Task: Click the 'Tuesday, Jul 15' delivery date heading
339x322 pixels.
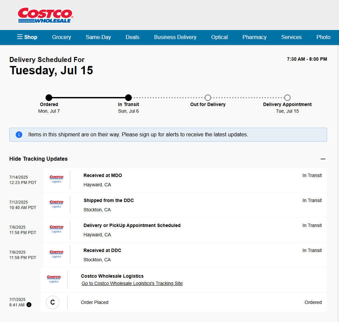Action: click(x=51, y=70)
